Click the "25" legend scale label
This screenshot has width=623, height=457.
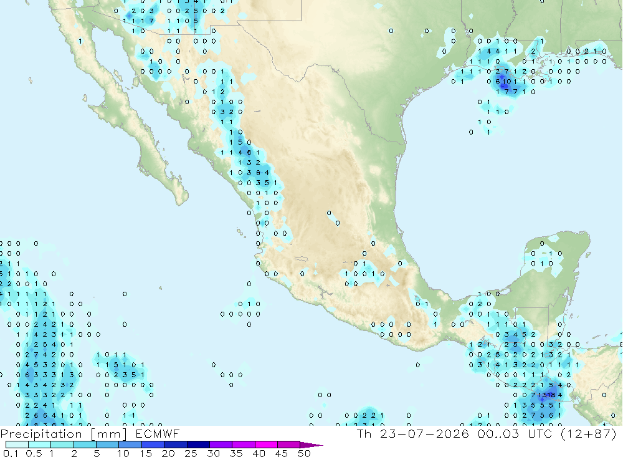click(191, 453)
